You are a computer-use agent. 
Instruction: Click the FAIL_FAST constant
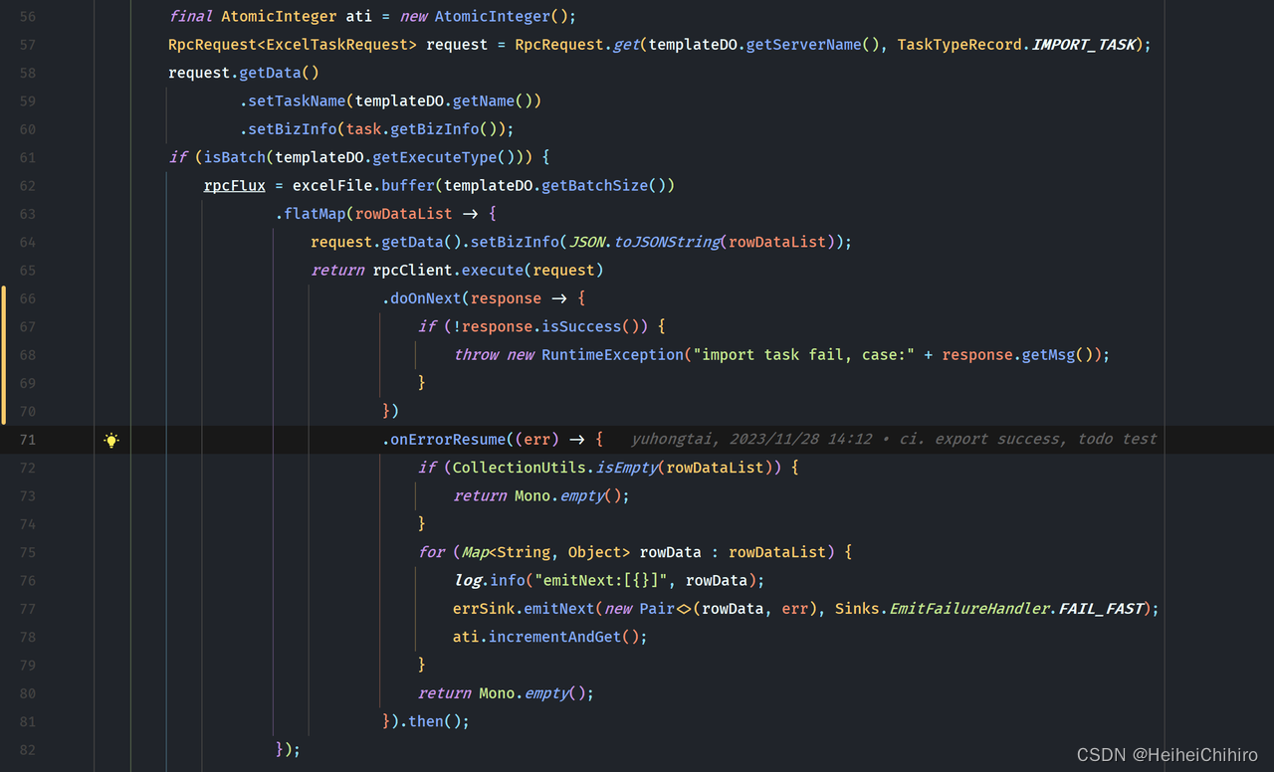pos(1102,608)
